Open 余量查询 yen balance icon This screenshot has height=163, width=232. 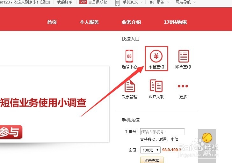coord(156,56)
